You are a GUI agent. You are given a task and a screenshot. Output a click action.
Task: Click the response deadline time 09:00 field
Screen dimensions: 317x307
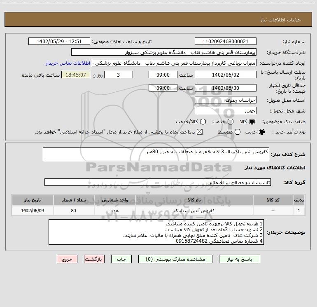click(163, 75)
